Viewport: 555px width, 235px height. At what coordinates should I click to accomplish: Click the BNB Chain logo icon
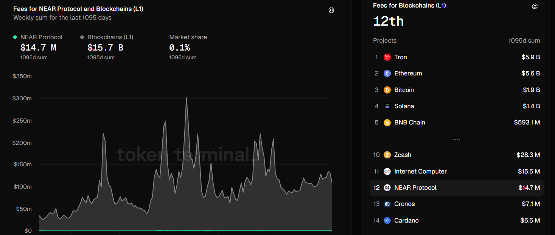387,123
